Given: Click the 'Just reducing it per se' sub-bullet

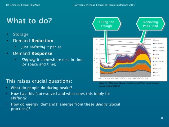Looking at the screenshot, I should tap(41, 47).
